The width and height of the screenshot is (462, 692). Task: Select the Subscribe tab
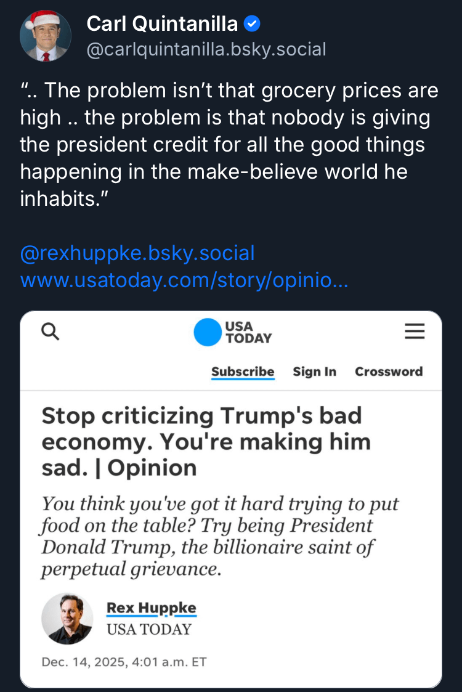[x=243, y=372]
